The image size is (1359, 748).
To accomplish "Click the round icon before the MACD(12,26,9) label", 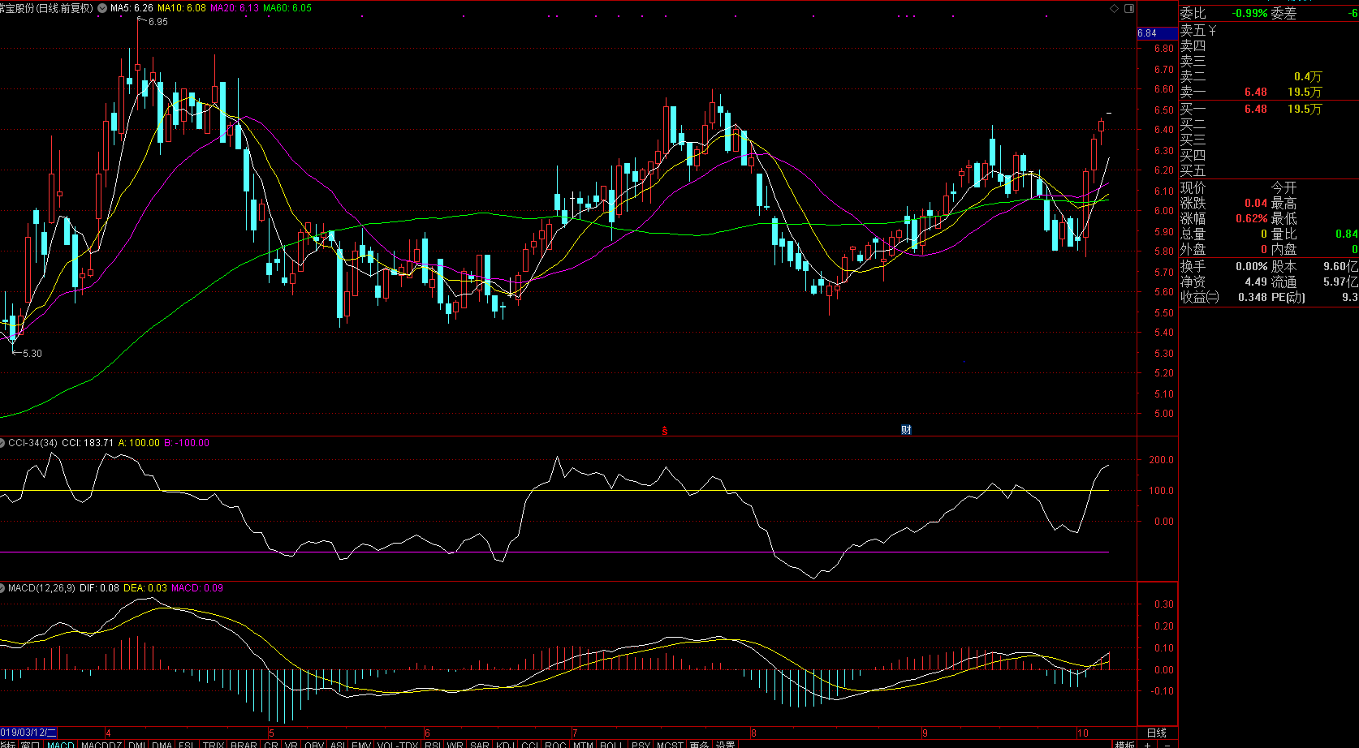I will pos(3,588).
